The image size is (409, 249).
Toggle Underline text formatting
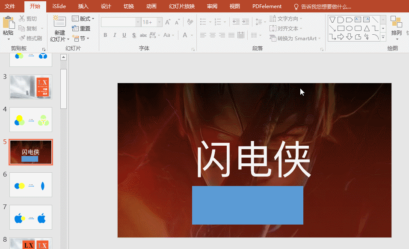pyautogui.click(x=124, y=35)
